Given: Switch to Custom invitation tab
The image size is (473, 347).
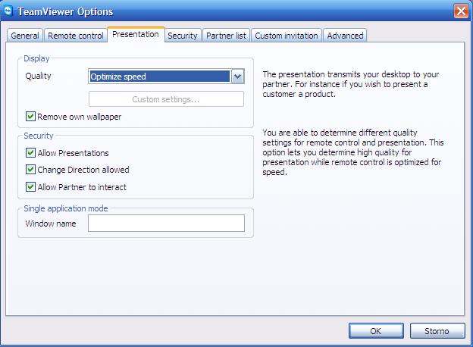Looking at the screenshot, I should tap(287, 36).
